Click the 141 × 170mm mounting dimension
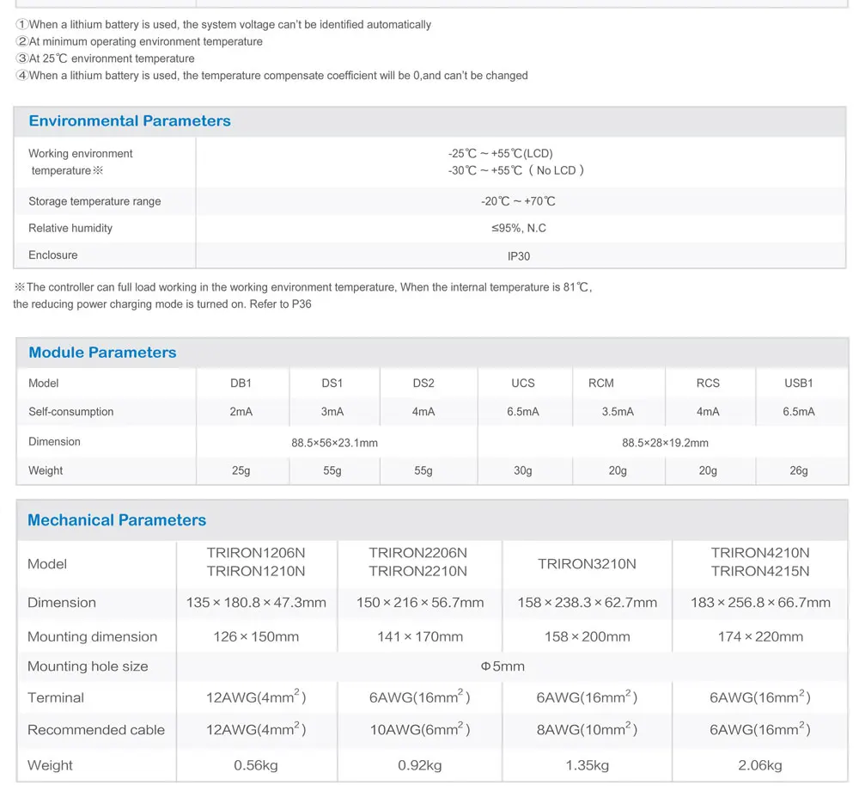Screen dimensions: 859x810 [420, 636]
